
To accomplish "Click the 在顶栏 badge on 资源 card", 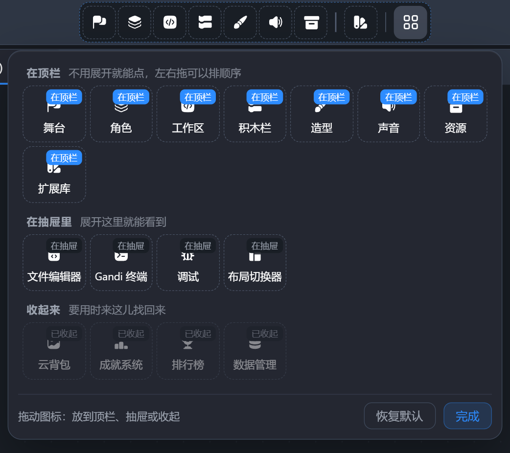I will pos(465,97).
